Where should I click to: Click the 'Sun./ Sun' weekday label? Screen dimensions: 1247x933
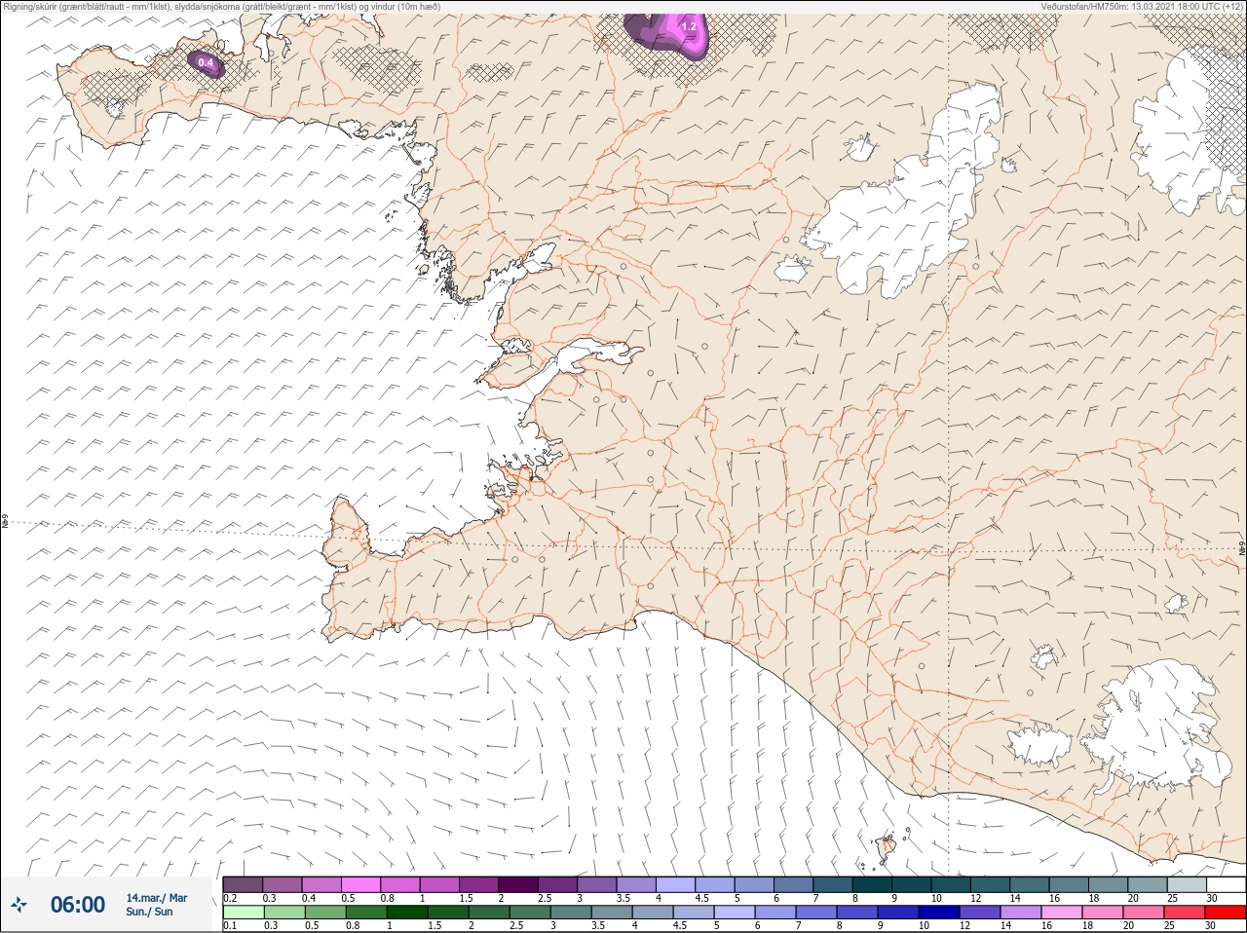[149, 912]
